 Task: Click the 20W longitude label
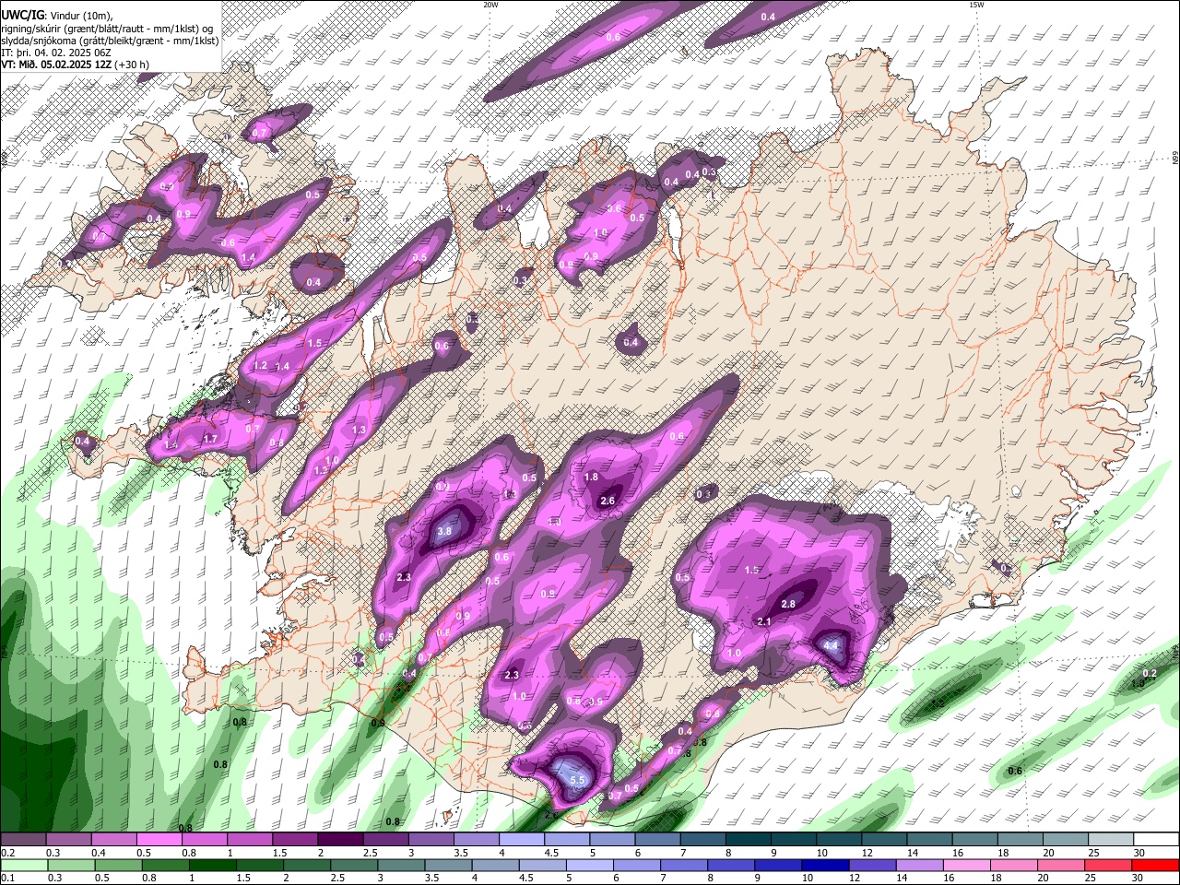(490, 5)
